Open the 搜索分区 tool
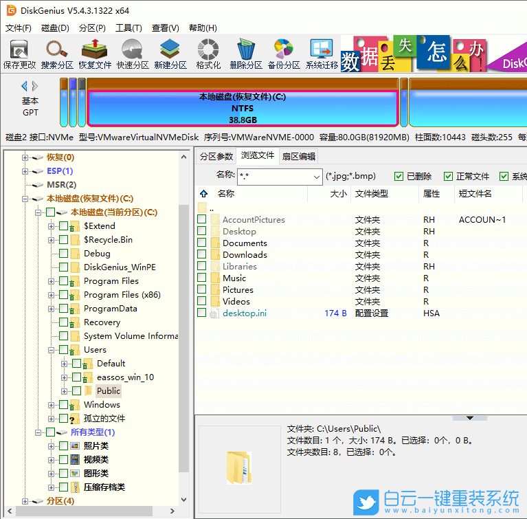Image resolution: width=527 pixels, height=519 pixels. pyautogui.click(x=57, y=54)
